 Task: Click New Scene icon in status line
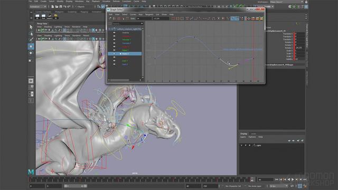(x=53, y=7)
